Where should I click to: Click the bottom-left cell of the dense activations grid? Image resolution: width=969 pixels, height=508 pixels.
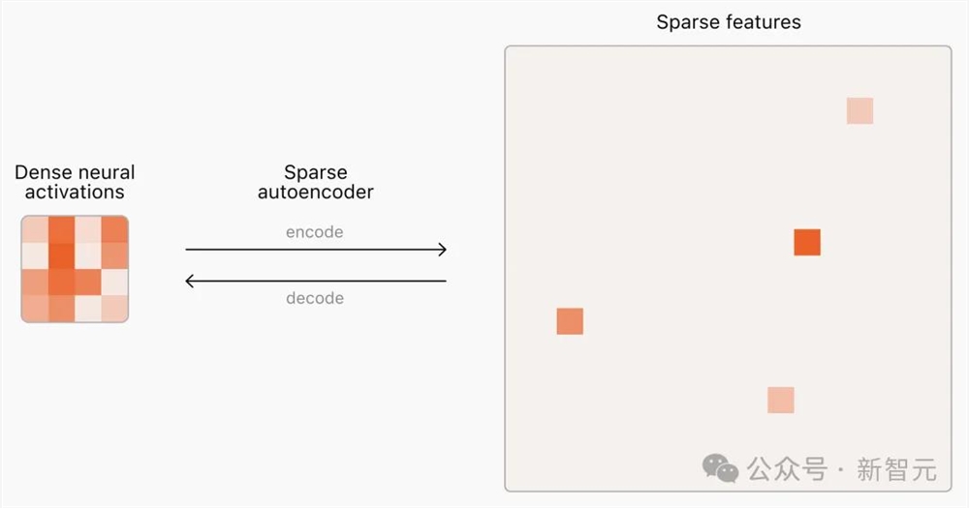(x=35, y=308)
